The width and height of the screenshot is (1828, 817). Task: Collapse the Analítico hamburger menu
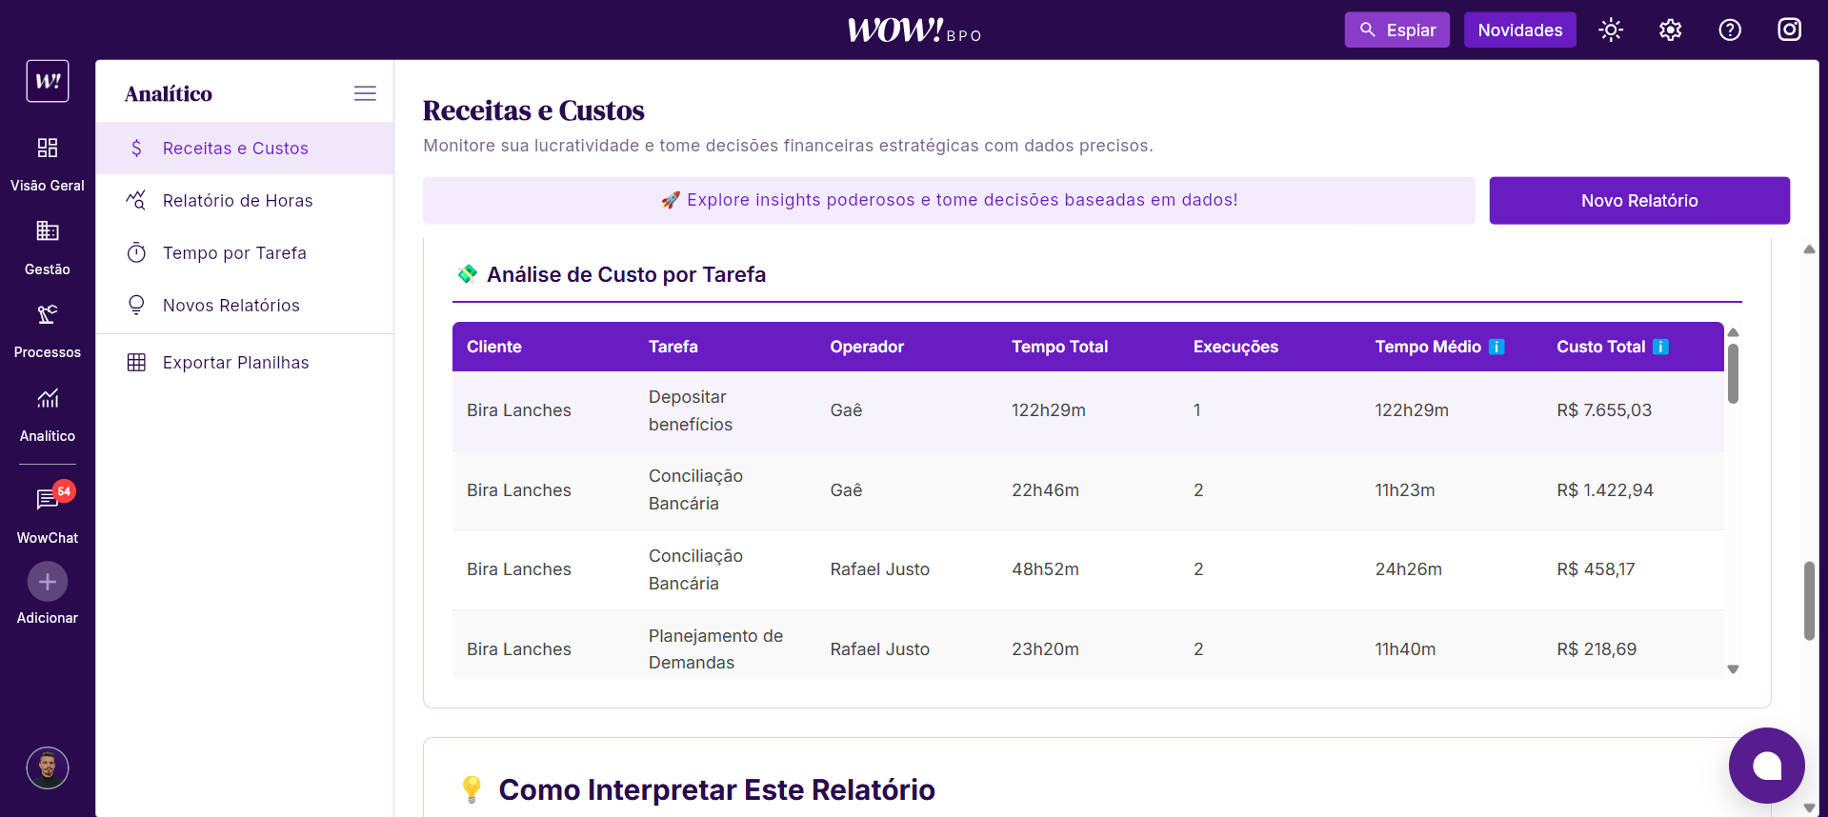365,93
